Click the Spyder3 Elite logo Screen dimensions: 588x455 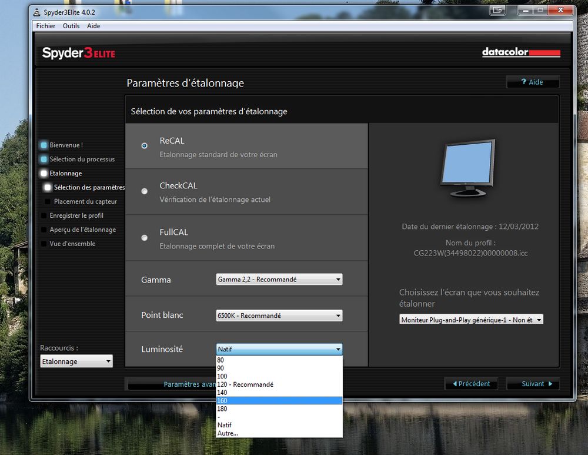point(79,53)
